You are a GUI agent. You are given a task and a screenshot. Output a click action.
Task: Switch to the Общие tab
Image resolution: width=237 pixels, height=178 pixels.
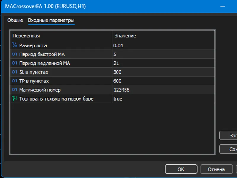point(15,20)
